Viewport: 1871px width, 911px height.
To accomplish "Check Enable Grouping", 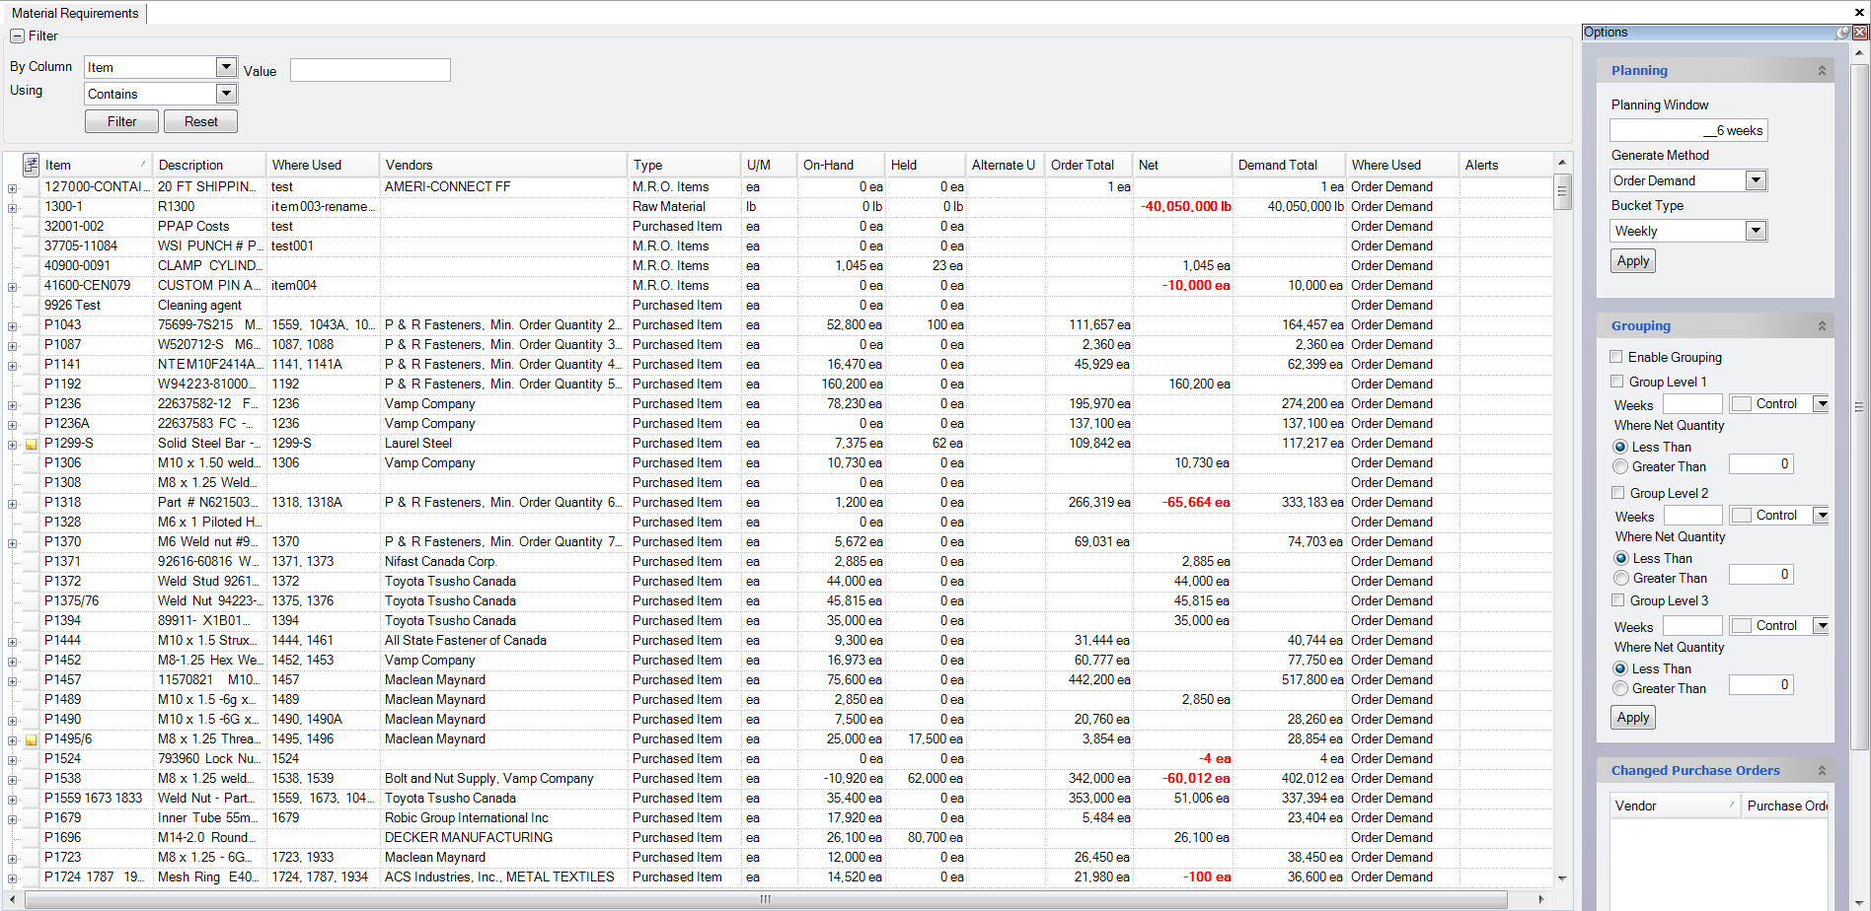I will click(x=1616, y=357).
